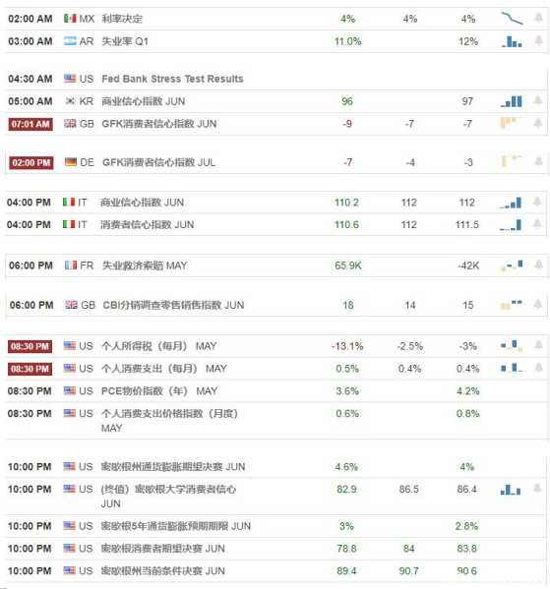Open the mini chart for GB CBI分销调查零售销售指数

tap(512, 305)
